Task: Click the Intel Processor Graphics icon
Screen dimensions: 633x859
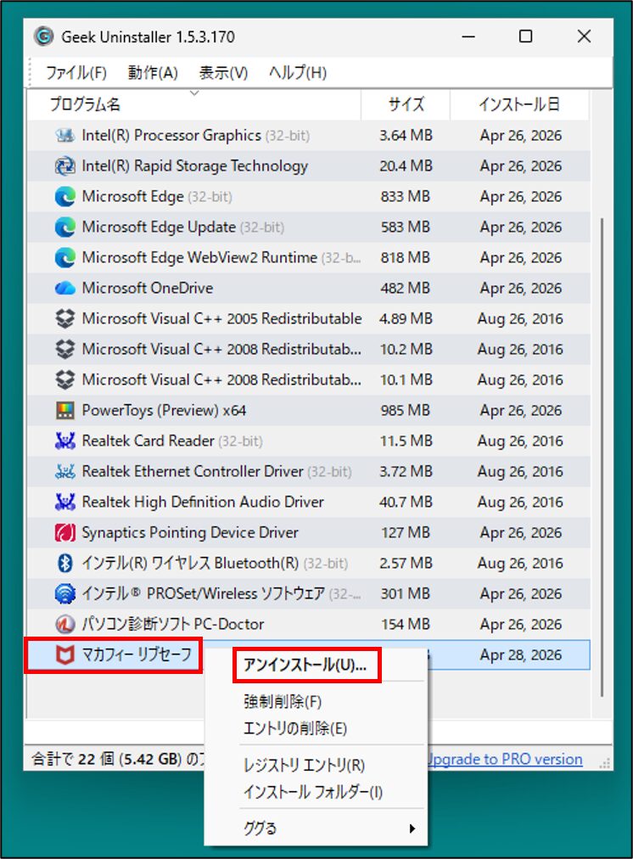Action: (65, 135)
